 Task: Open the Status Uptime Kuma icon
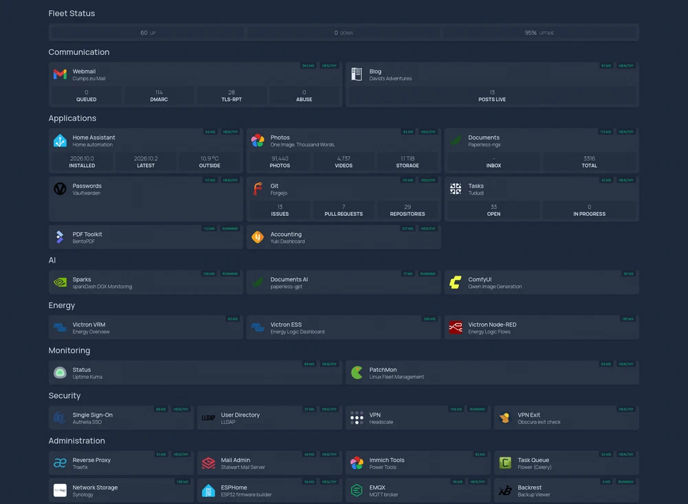(x=60, y=373)
